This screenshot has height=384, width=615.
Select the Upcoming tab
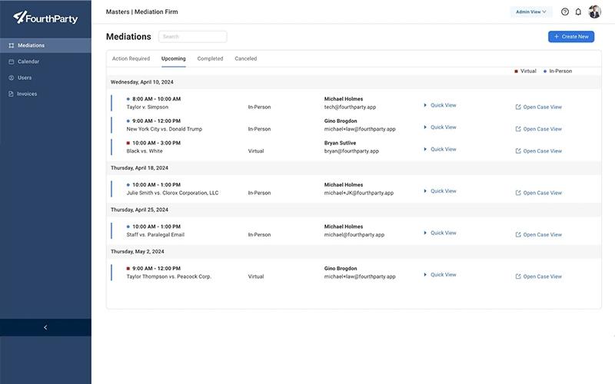(174, 59)
